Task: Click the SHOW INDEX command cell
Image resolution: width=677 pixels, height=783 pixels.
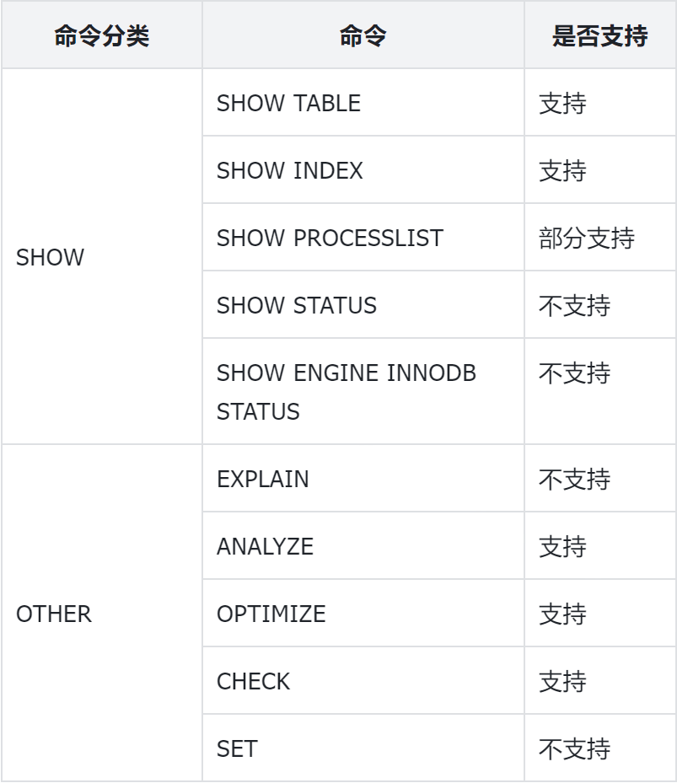Action: (x=289, y=170)
